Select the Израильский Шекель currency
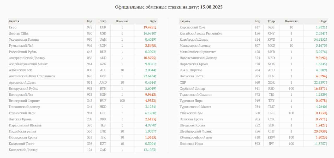The image size is (334, 158). (25, 125)
